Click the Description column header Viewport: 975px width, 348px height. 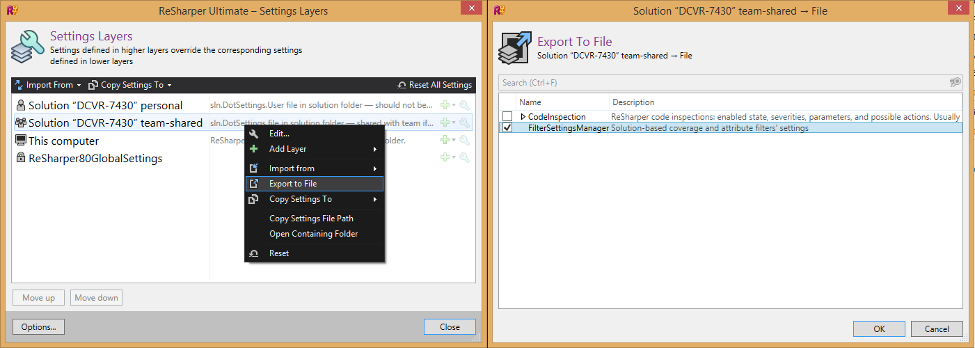pyautogui.click(x=633, y=102)
